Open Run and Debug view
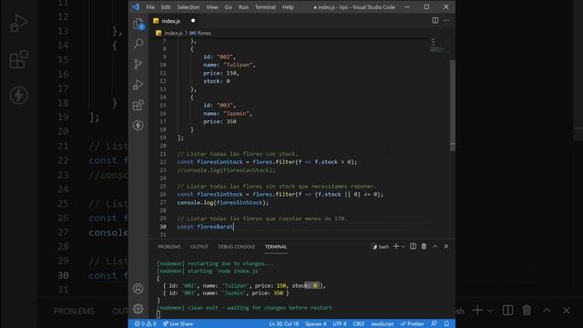Screen dimensions: 583x328 click(138, 85)
